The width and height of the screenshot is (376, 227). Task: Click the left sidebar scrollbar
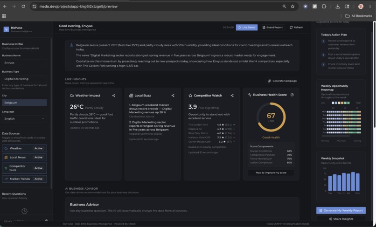(x=51, y=113)
